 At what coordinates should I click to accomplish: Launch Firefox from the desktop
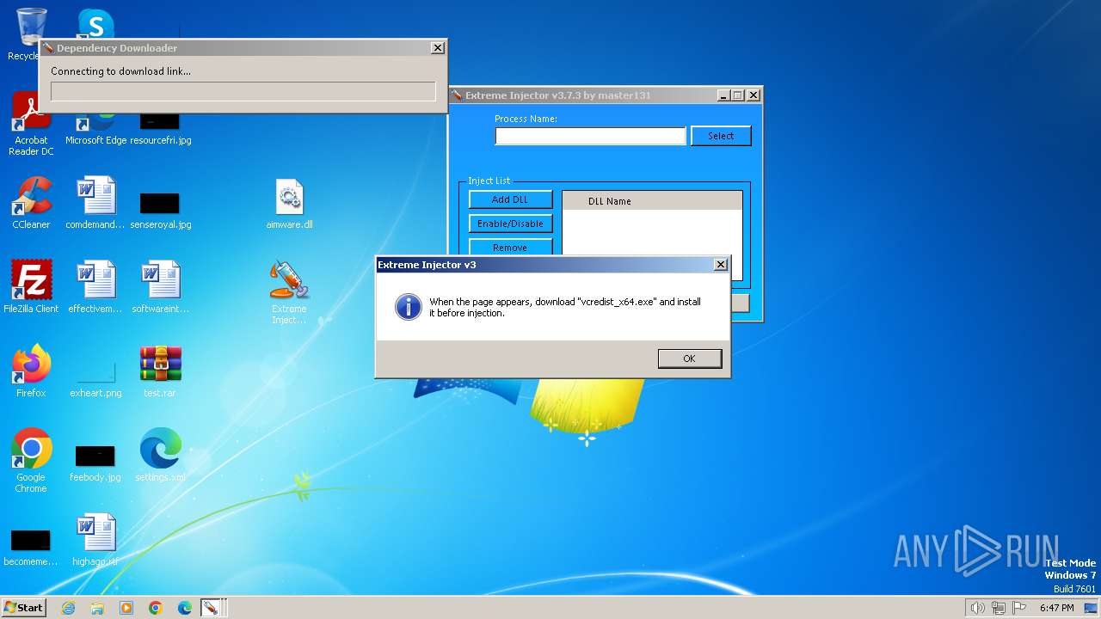coord(31,371)
